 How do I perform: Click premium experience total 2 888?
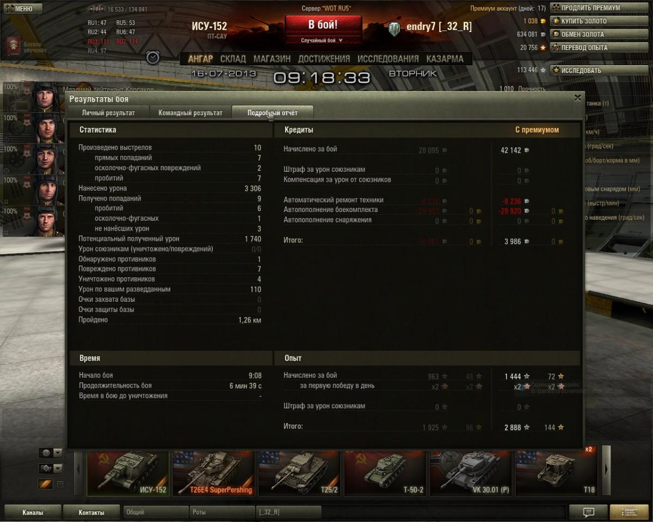(x=513, y=428)
